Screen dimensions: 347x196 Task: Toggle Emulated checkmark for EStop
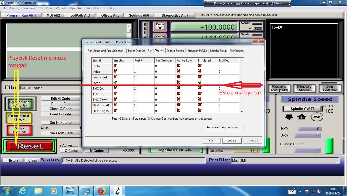(x=200, y=82)
